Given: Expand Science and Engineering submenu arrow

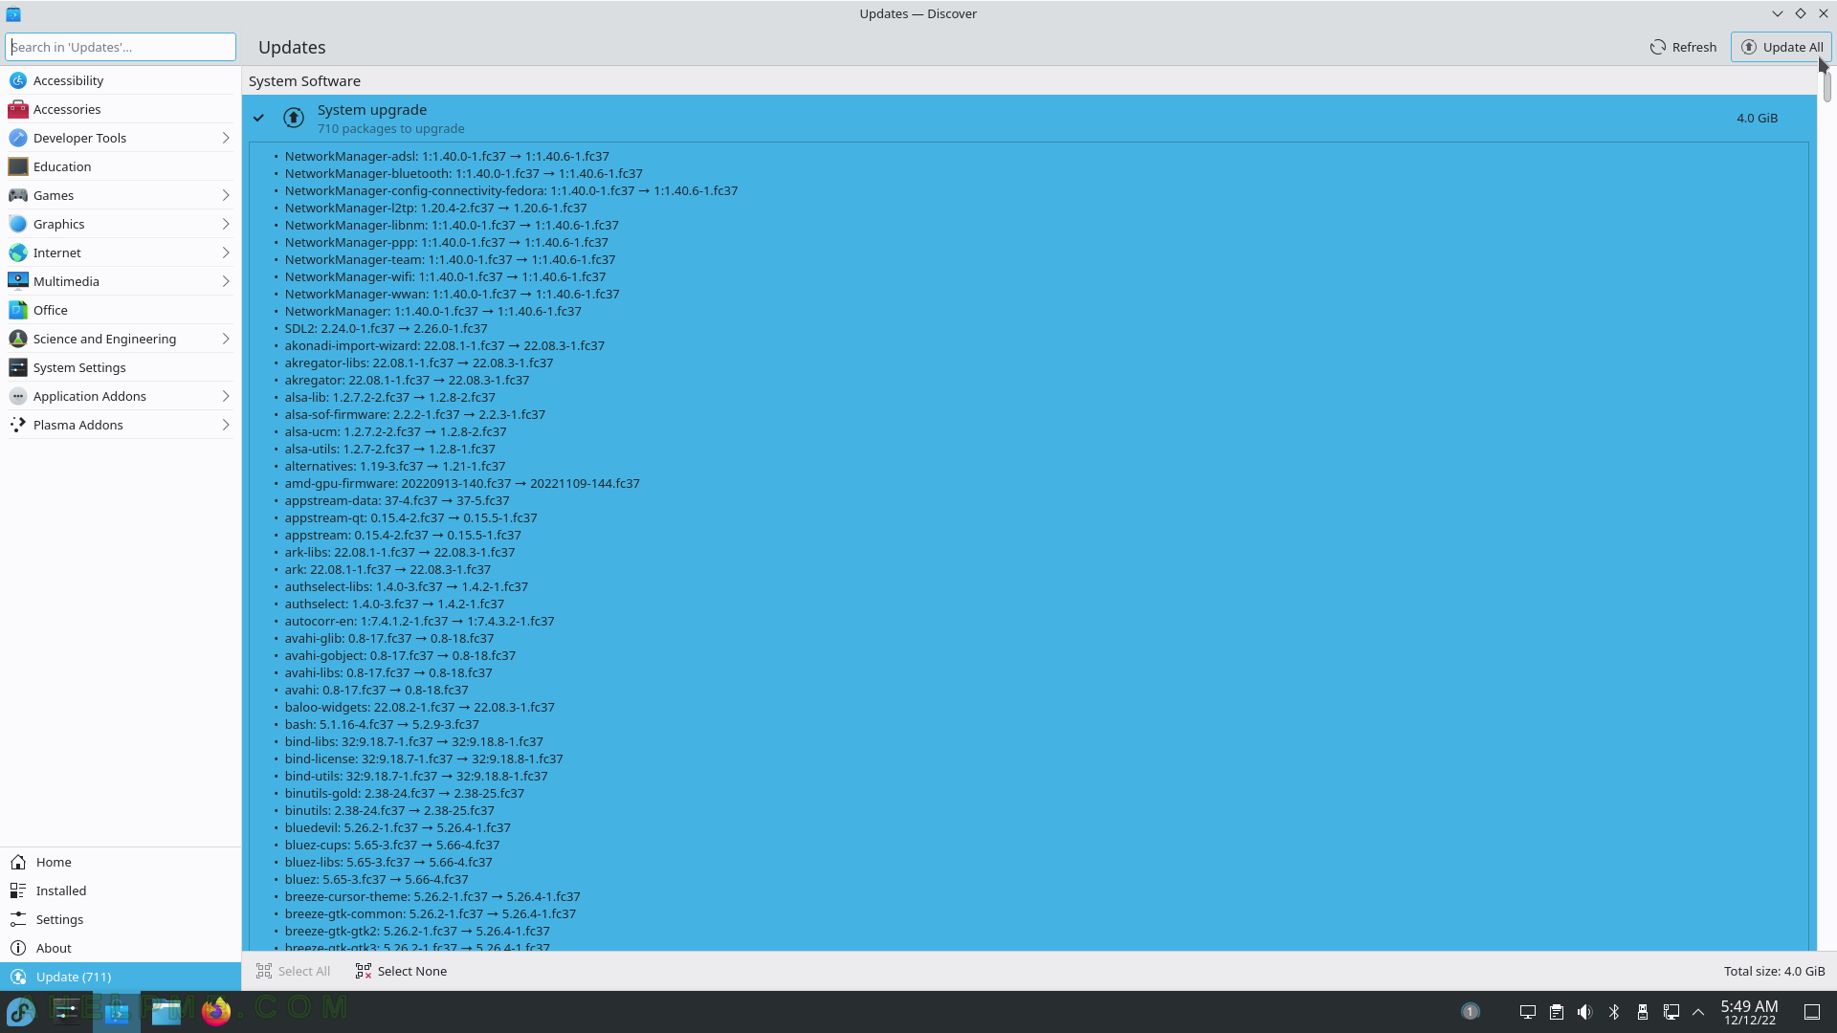Looking at the screenshot, I should click(x=226, y=339).
